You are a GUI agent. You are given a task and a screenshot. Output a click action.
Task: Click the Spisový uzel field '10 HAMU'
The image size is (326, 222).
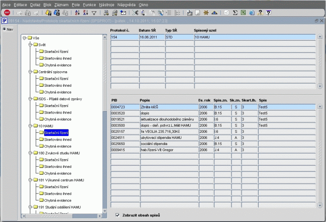[x=255, y=37]
